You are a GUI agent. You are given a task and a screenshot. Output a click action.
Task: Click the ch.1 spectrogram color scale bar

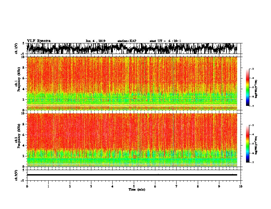[247, 87]
